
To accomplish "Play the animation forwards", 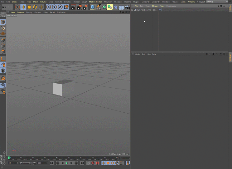I will 67,163.
